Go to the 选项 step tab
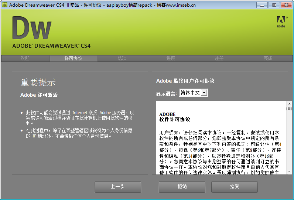The height and width of the screenshot is (200, 294). [x=122, y=58]
